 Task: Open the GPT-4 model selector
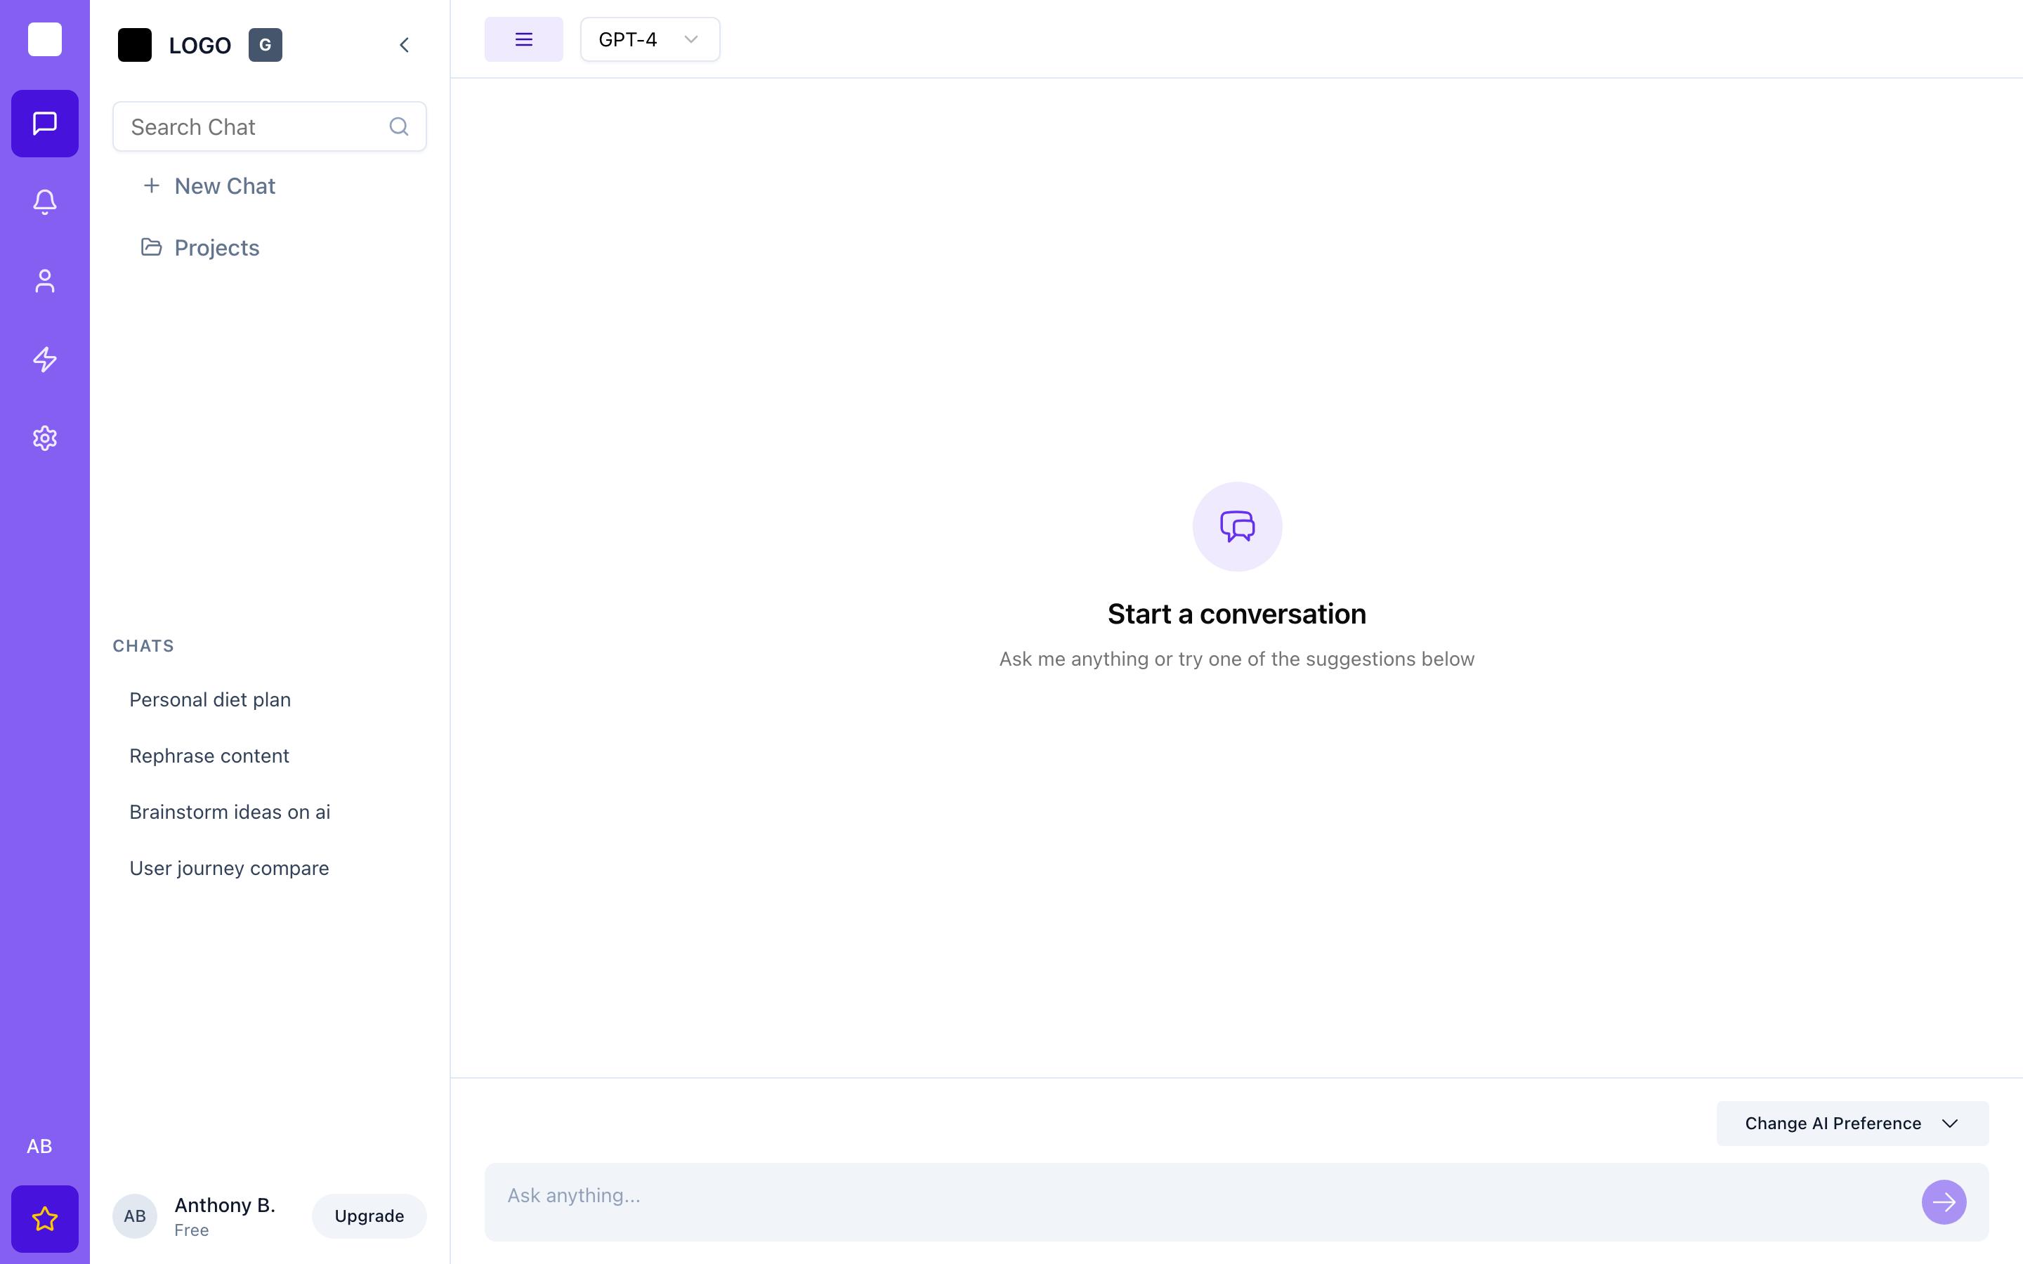pos(649,39)
